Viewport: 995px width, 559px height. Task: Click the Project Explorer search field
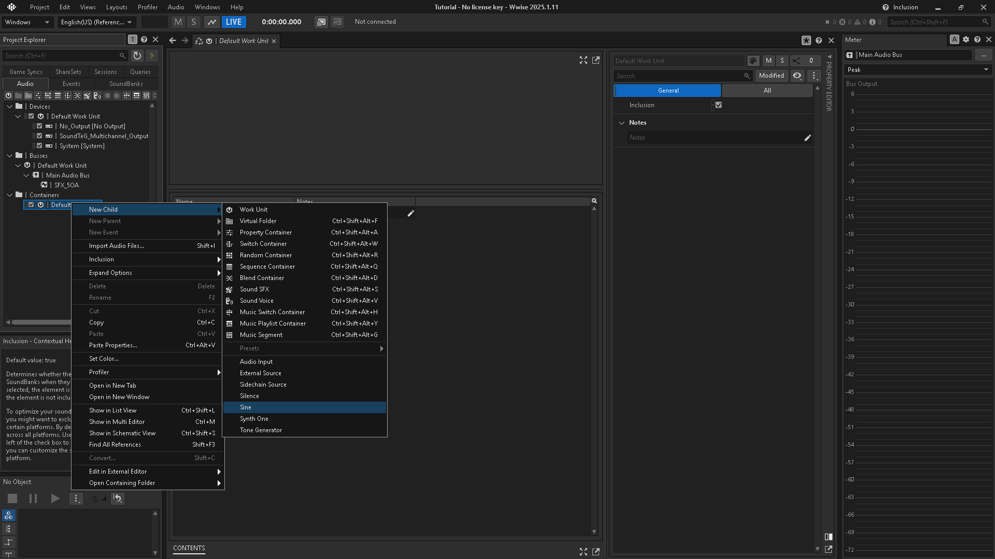pyautogui.click(x=65, y=55)
